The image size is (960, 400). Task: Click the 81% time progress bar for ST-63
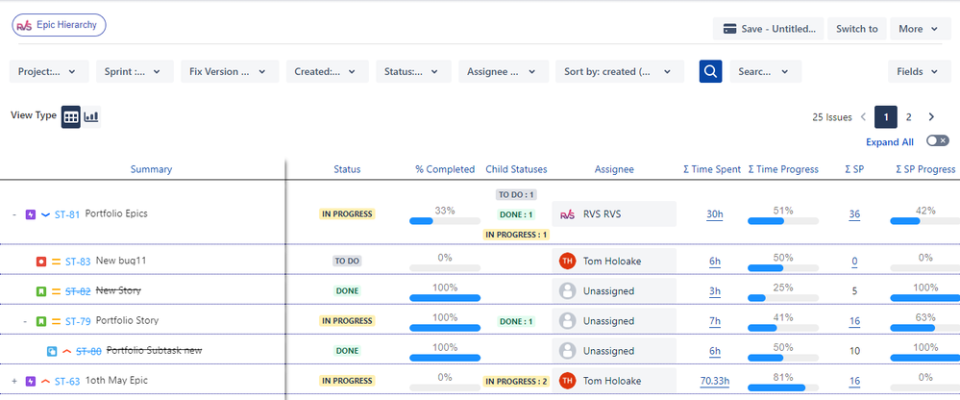[x=783, y=387]
